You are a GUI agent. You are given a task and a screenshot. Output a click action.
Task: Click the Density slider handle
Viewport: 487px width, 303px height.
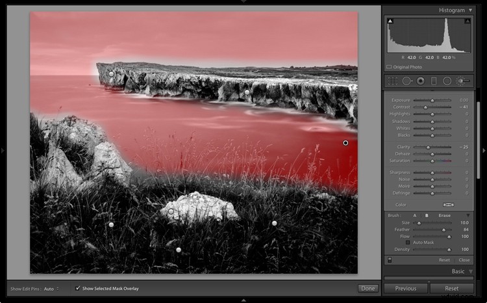449,250
